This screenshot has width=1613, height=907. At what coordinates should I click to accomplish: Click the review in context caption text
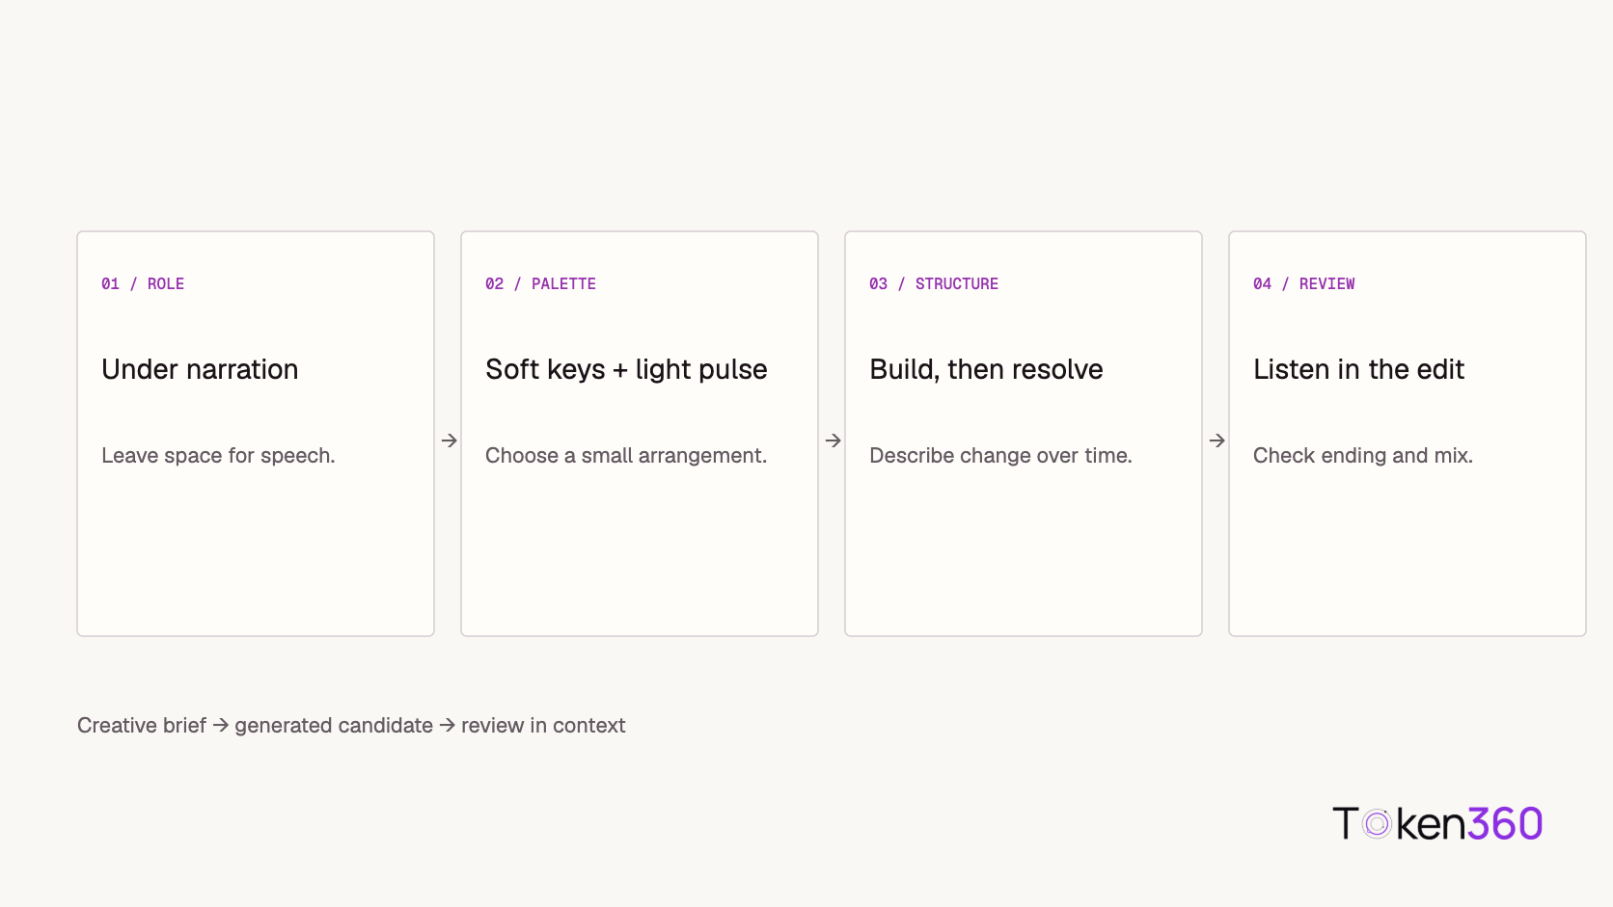tap(543, 725)
